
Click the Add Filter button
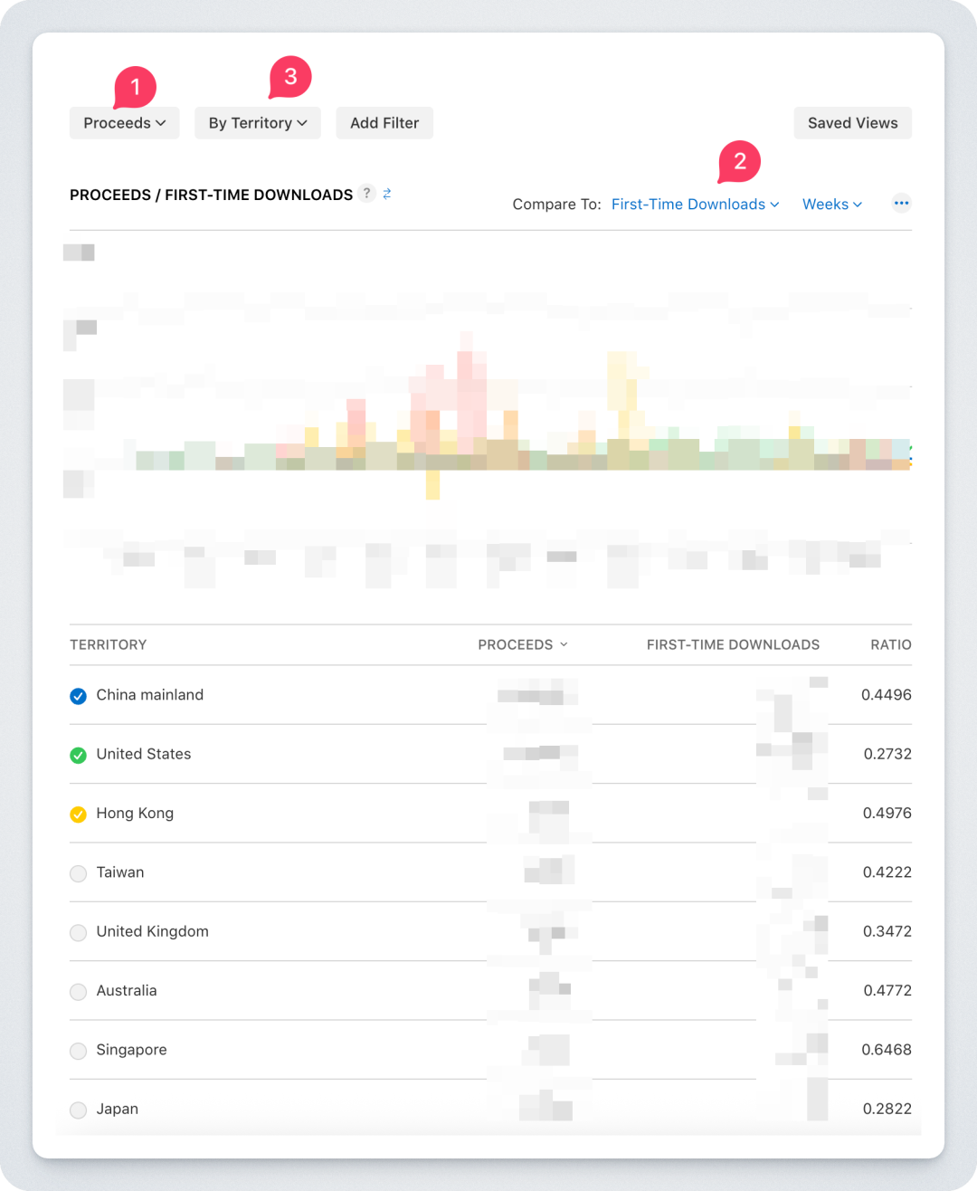(384, 123)
